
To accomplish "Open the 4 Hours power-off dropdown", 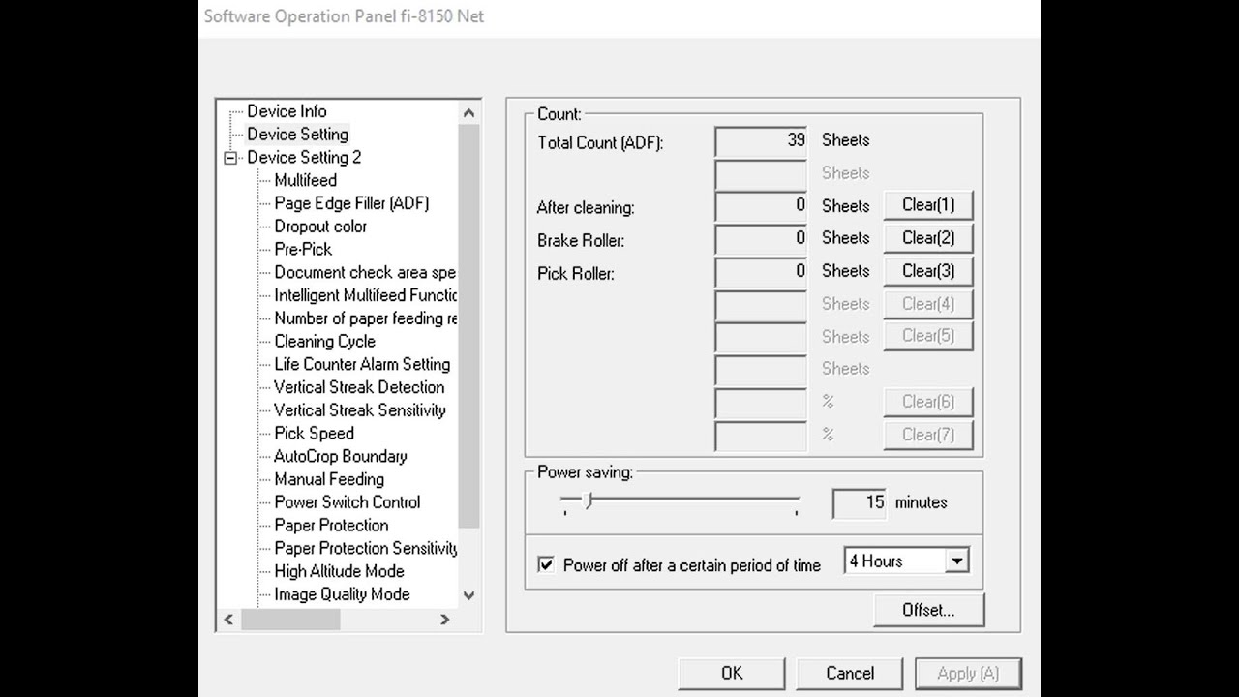I will coord(957,561).
